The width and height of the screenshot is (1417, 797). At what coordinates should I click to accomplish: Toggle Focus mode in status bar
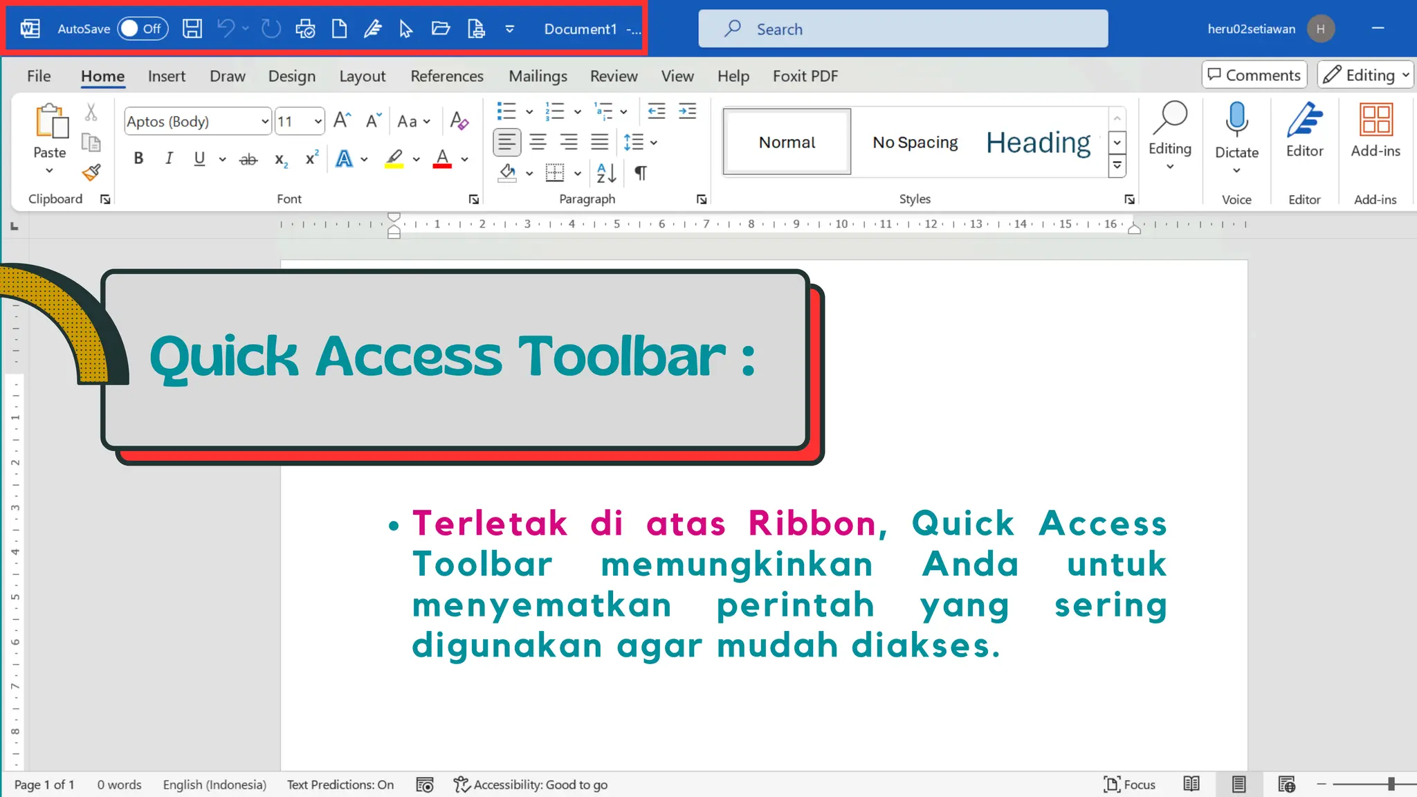tap(1129, 785)
